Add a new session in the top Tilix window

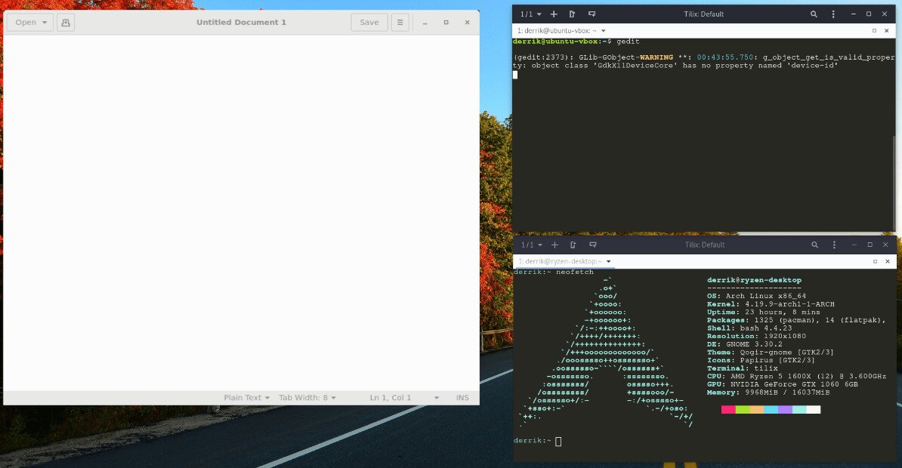(554, 14)
